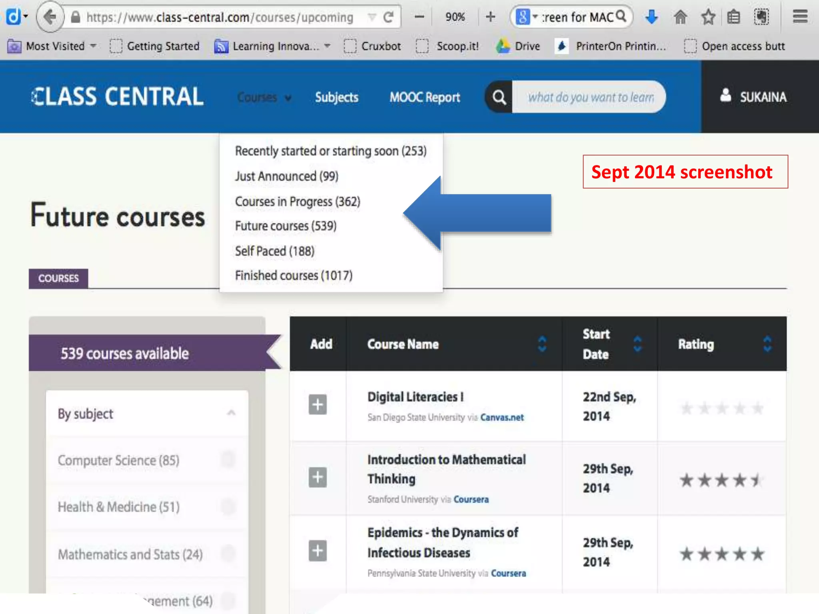Image resolution: width=819 pixels, height=614 pixels.
Task: Bookmark page with the star icon
Action: coord(708,17)
